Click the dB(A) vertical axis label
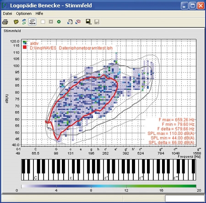Image resolution: width=206 pixels, height=203 pixels. tap(7, 99)
